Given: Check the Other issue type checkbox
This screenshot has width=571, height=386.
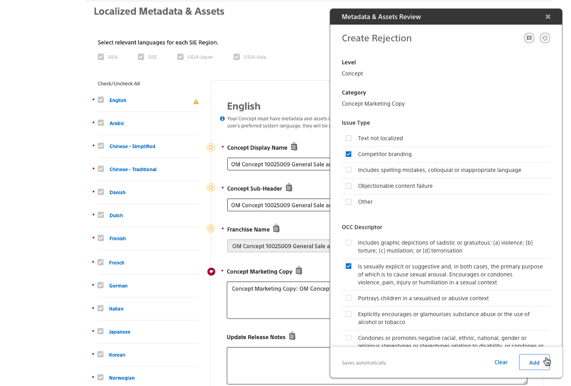Looking at the screenshot, I should tap(349, 202).
